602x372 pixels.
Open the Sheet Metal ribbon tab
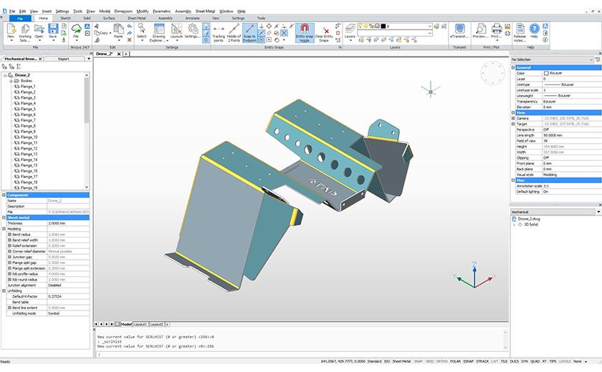coord(137,18)
